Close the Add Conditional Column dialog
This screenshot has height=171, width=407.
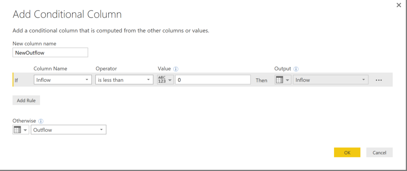tap(399, 5)
